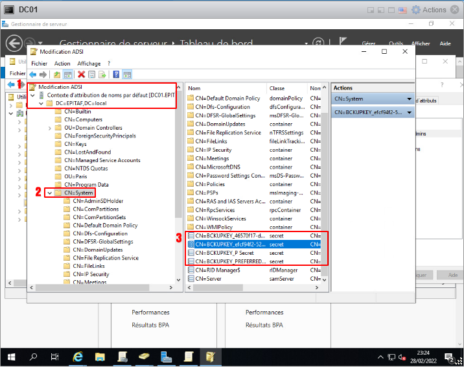The height and width of the screenshot is (367, 464).
Task: Expand the OU=Domain Controllers node
Action: [50, 128]
